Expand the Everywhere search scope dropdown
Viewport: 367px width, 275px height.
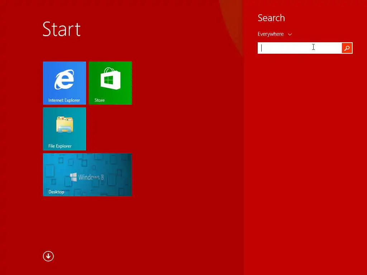pyautogui.click(x=275, y=34)
